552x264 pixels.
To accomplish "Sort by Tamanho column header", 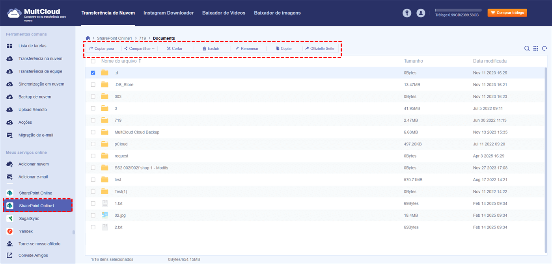I will pyautogui.click(x=413, y=61).
